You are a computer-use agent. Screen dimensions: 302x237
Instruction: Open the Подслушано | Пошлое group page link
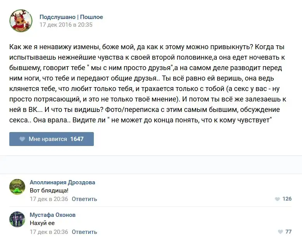pos(71,17)
